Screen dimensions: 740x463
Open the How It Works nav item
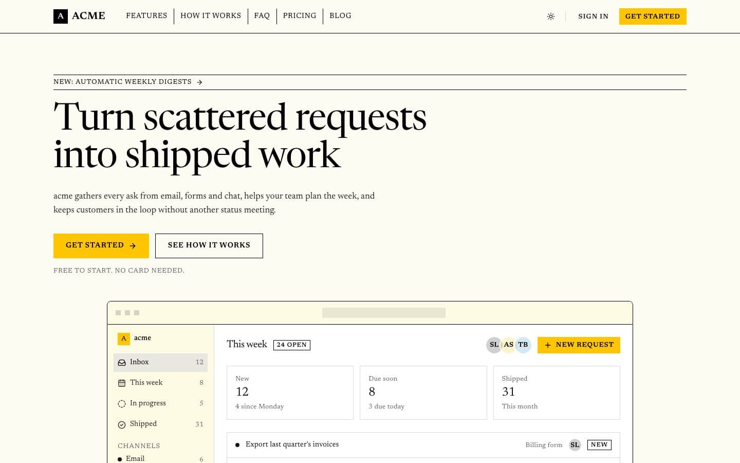pyautogui.click(x=211, y=16)
